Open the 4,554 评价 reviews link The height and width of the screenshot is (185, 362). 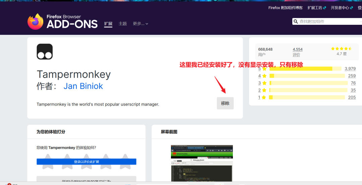click(297, 52)
